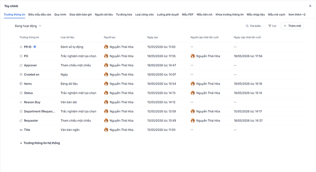Click creator avatar in the PR ID row

tap(106, 47)
